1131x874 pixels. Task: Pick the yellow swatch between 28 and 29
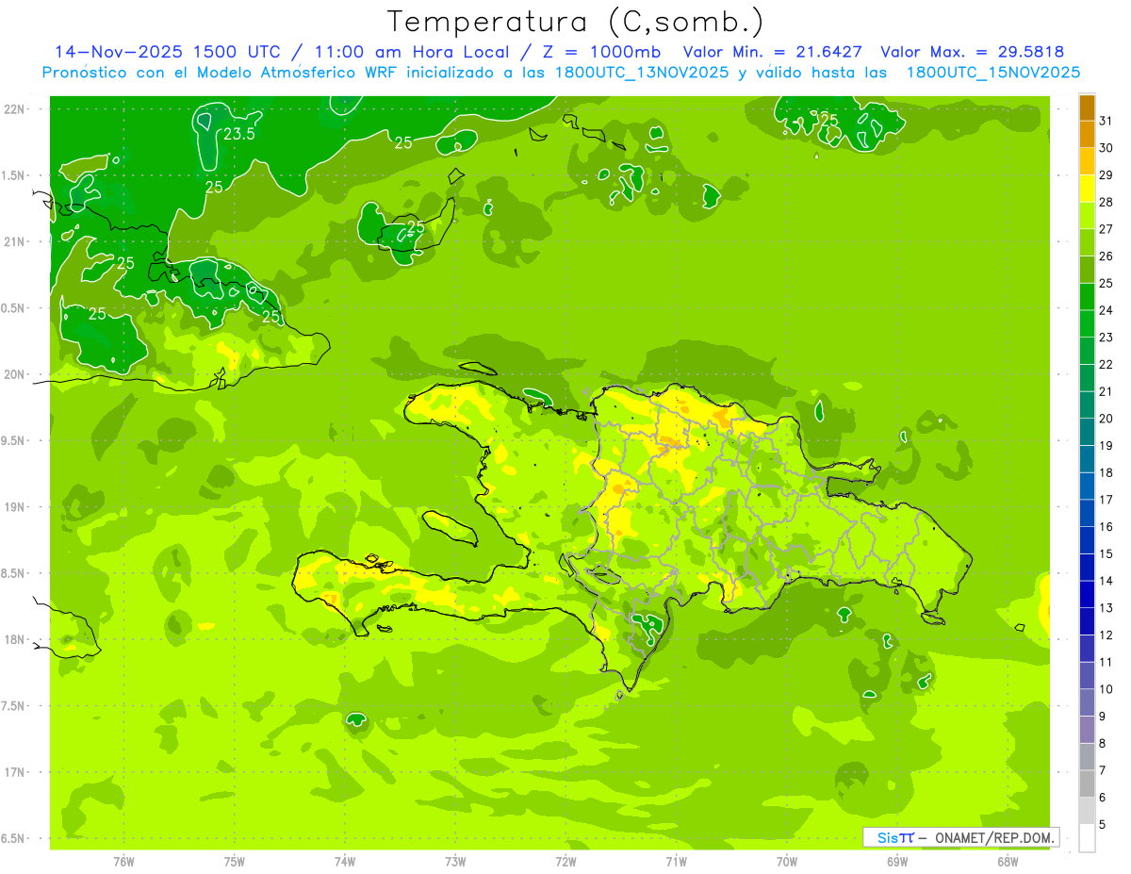click(x=1087, y=189)
